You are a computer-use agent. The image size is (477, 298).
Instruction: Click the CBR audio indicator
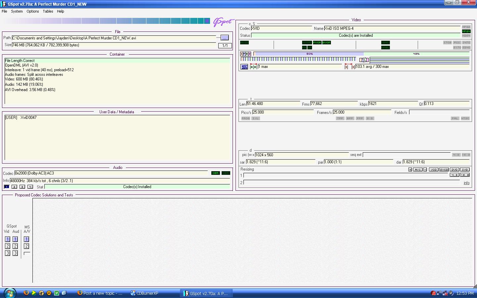[215, 173]
